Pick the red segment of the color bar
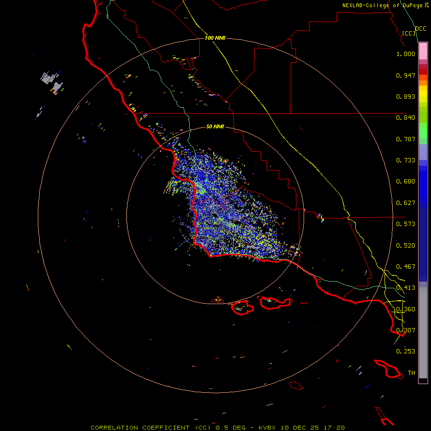This screenshot has height=431, width=431. 423,72
